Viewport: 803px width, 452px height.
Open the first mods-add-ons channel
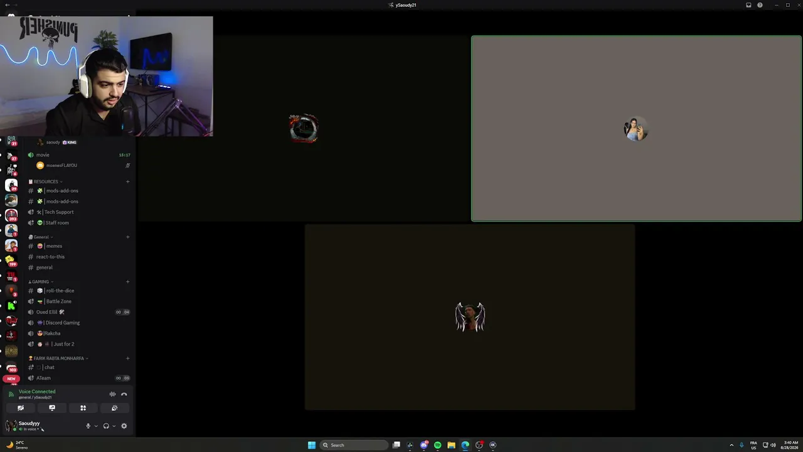click(x=79, y=191)
